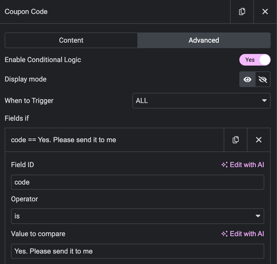
Task: Switch to the Content tab
Action: (71, 40)
